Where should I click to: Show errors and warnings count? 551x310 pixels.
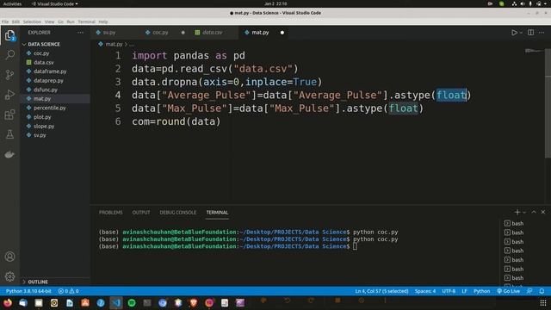[x=69, y=291]
